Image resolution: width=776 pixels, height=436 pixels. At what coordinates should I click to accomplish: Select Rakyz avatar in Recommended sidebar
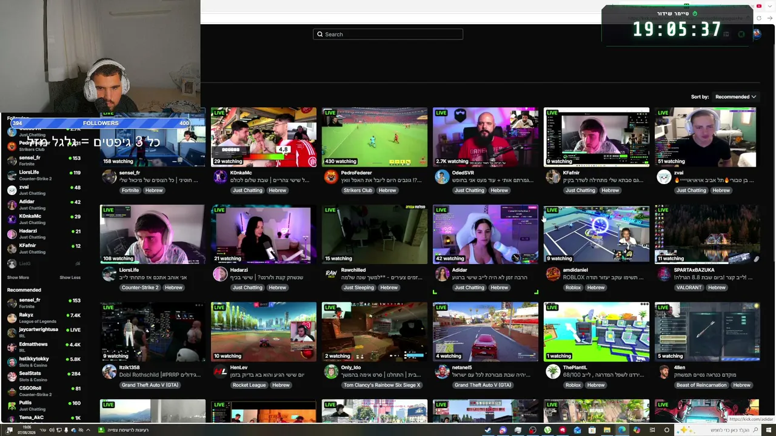[12, 318]
